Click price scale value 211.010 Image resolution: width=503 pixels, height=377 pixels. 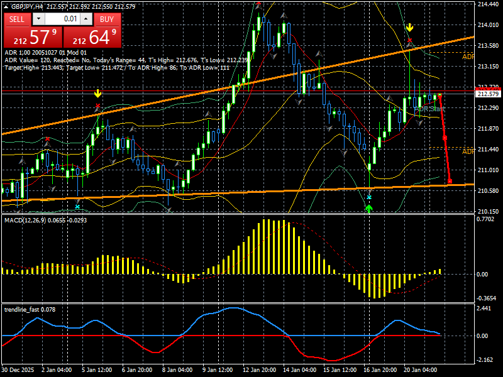[488, 170]
